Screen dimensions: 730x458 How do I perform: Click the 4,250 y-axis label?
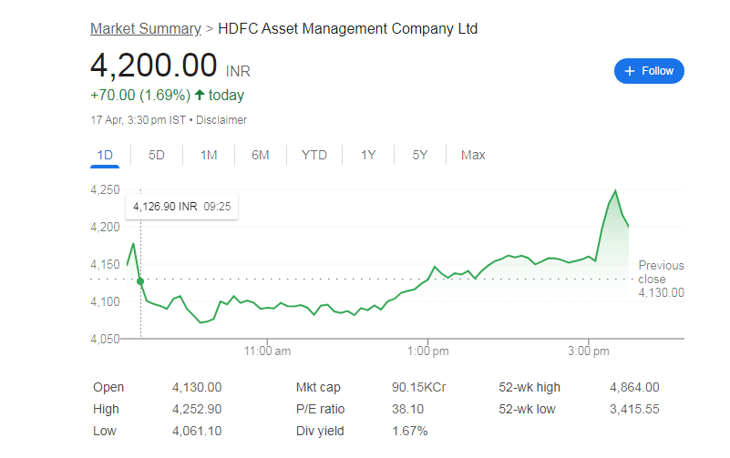coord(105,189)
